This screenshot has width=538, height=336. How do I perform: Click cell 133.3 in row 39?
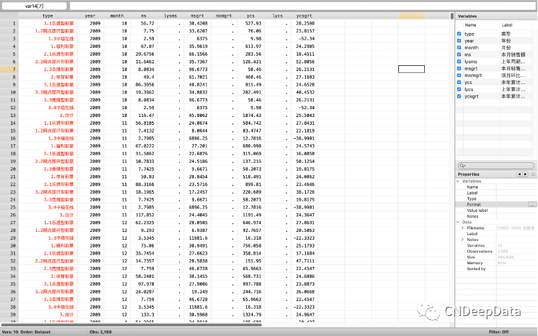pos(144,315)
